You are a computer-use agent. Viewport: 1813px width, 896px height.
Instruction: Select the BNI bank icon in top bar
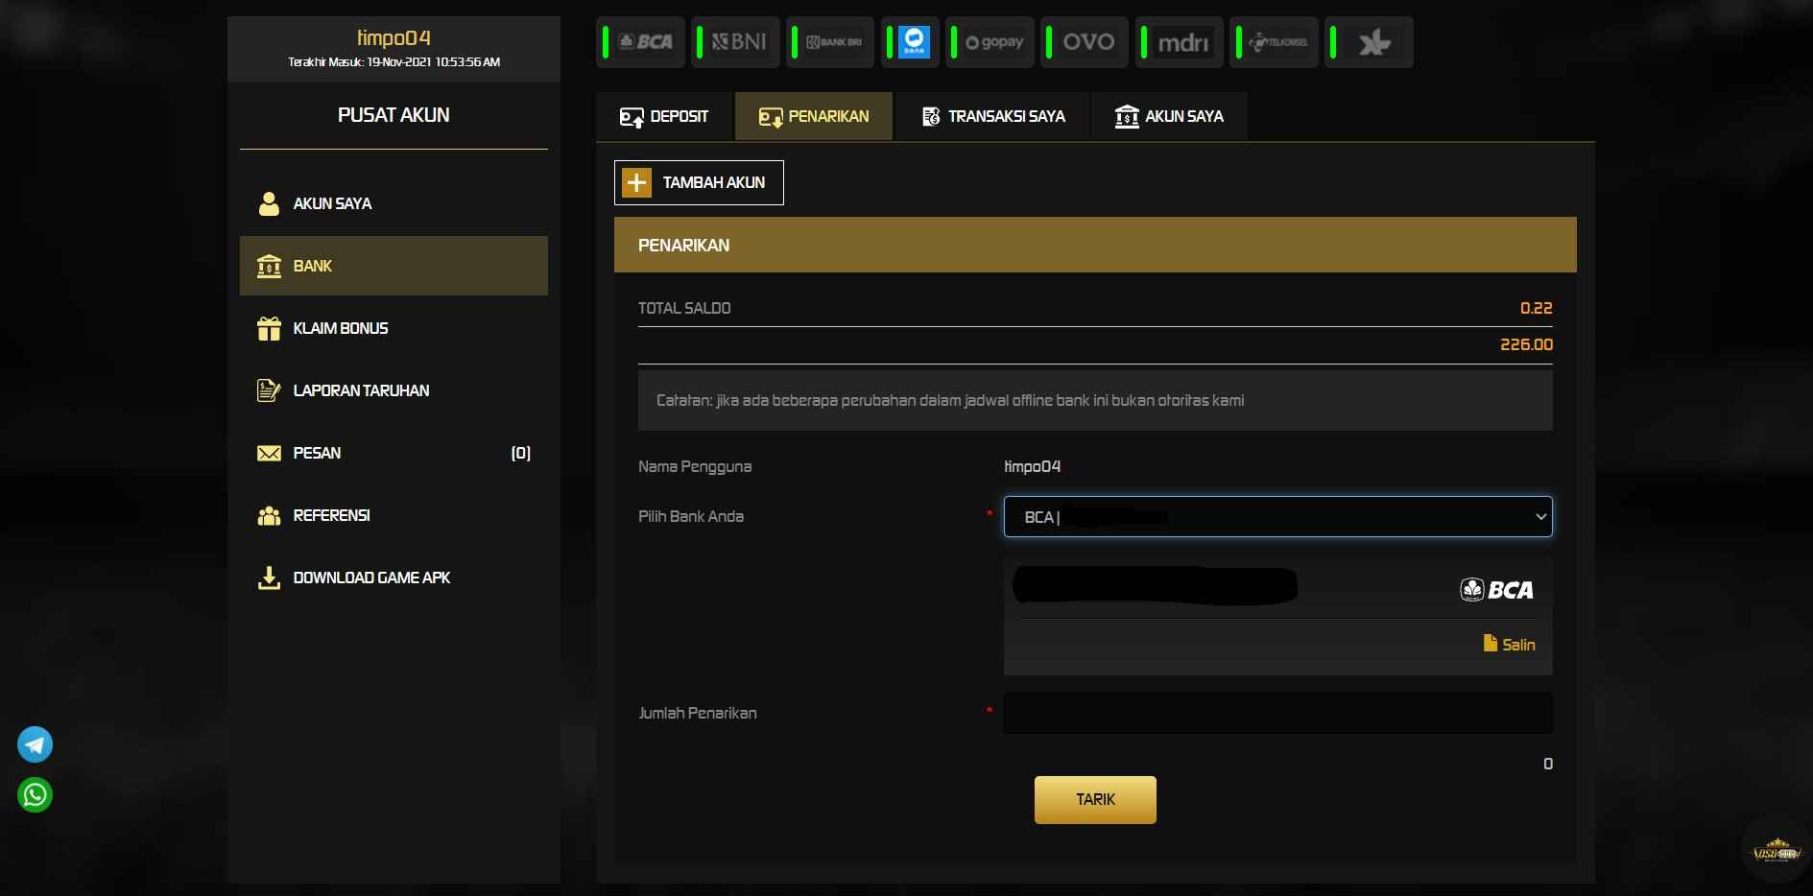(x=735, y=42)
